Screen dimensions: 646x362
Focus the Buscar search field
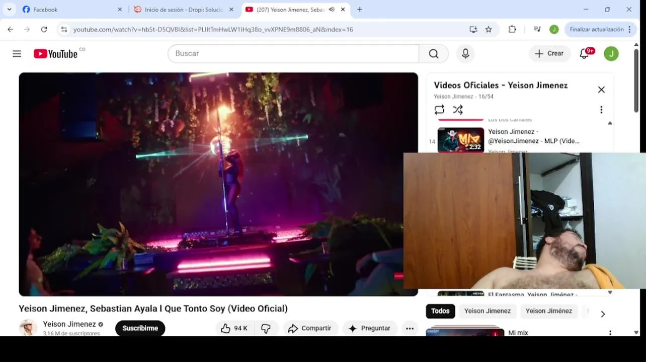pos(293,54)
